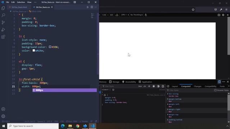Switch to Layout tab in devtools
Screen dimensions: 230x129
(175, 86)
